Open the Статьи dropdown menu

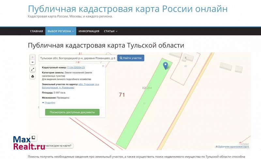coord(111,31)
